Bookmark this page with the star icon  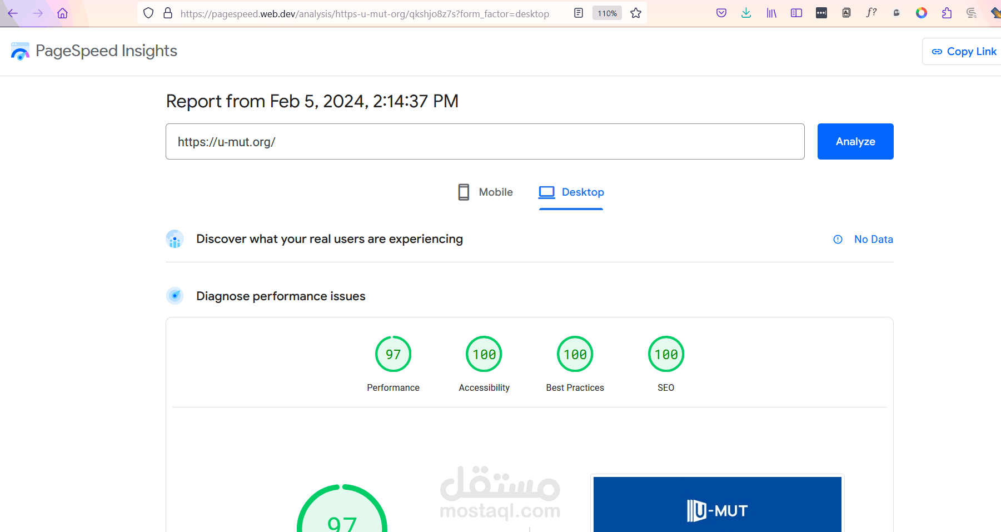tap(636, 13)
